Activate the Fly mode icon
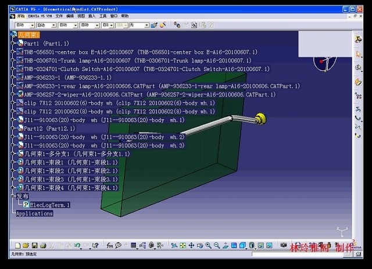Image resolution: width=372 pixels, height=269 pixels. [174, 246]
